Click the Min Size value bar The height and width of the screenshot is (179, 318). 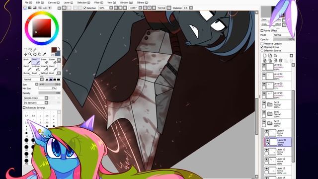48,89
